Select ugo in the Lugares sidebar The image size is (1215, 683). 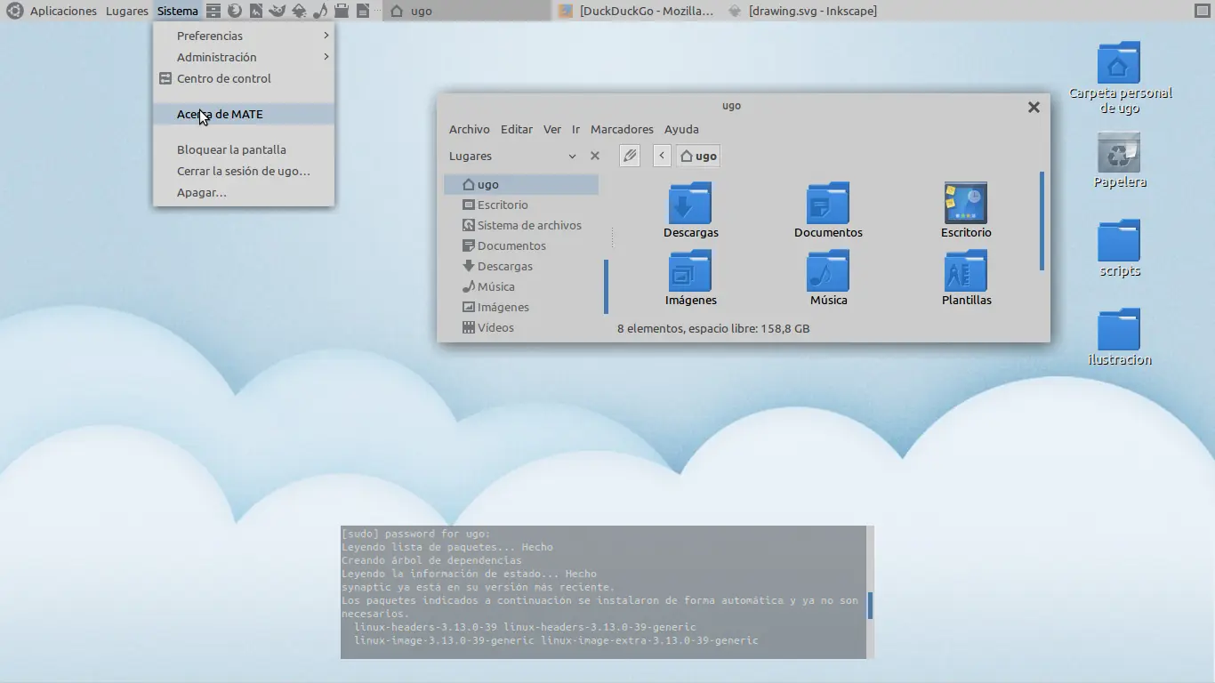point(521,184)
